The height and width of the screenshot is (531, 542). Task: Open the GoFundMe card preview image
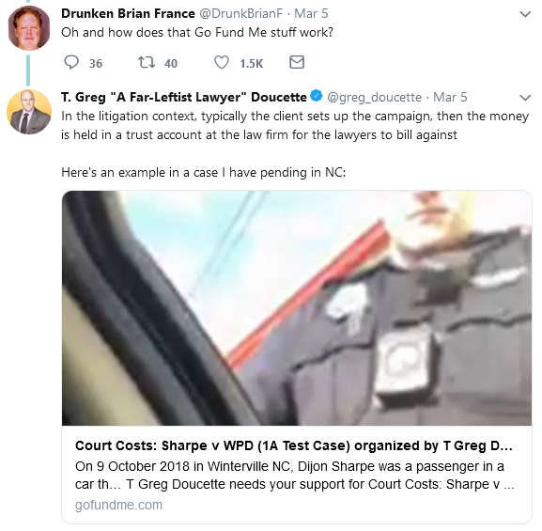tap(297, 308)
